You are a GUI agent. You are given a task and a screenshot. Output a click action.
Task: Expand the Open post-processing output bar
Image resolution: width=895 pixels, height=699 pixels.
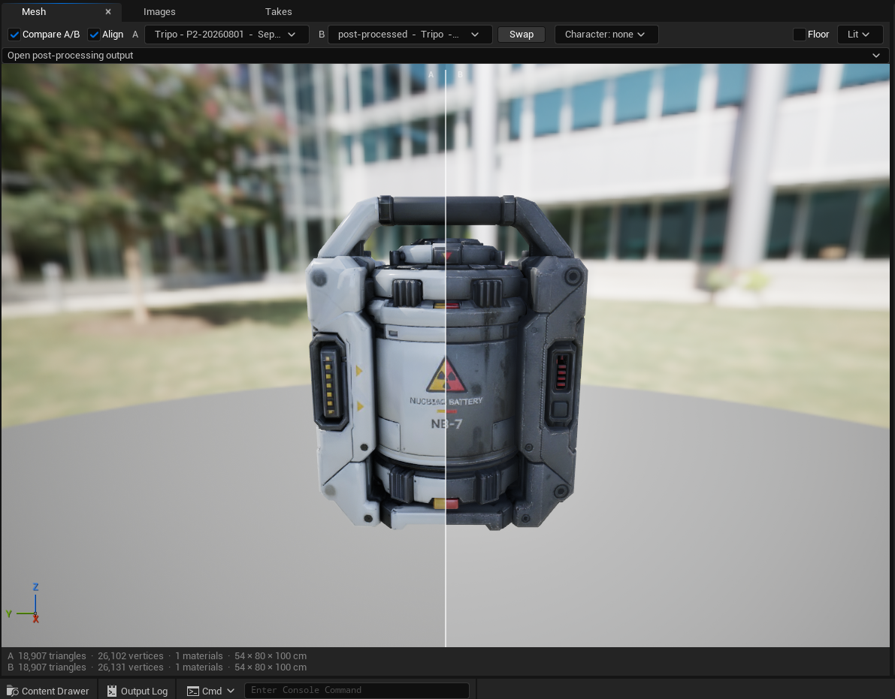pyautogui.click(x=445, y=56)
